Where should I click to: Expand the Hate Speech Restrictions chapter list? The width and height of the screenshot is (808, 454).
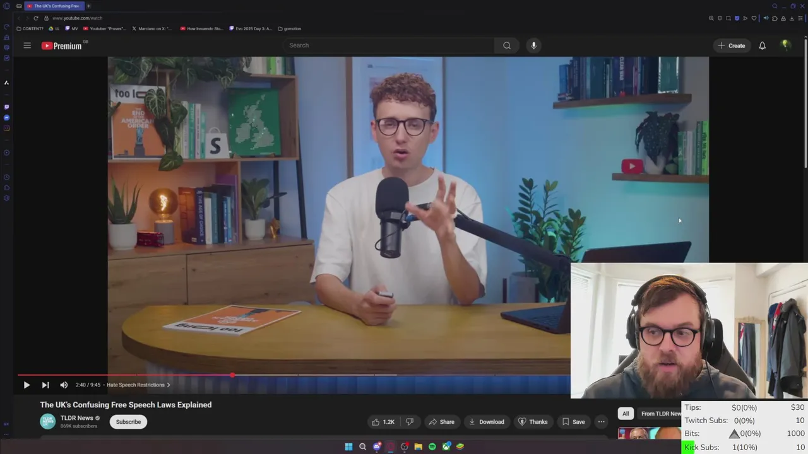(138, 385)
